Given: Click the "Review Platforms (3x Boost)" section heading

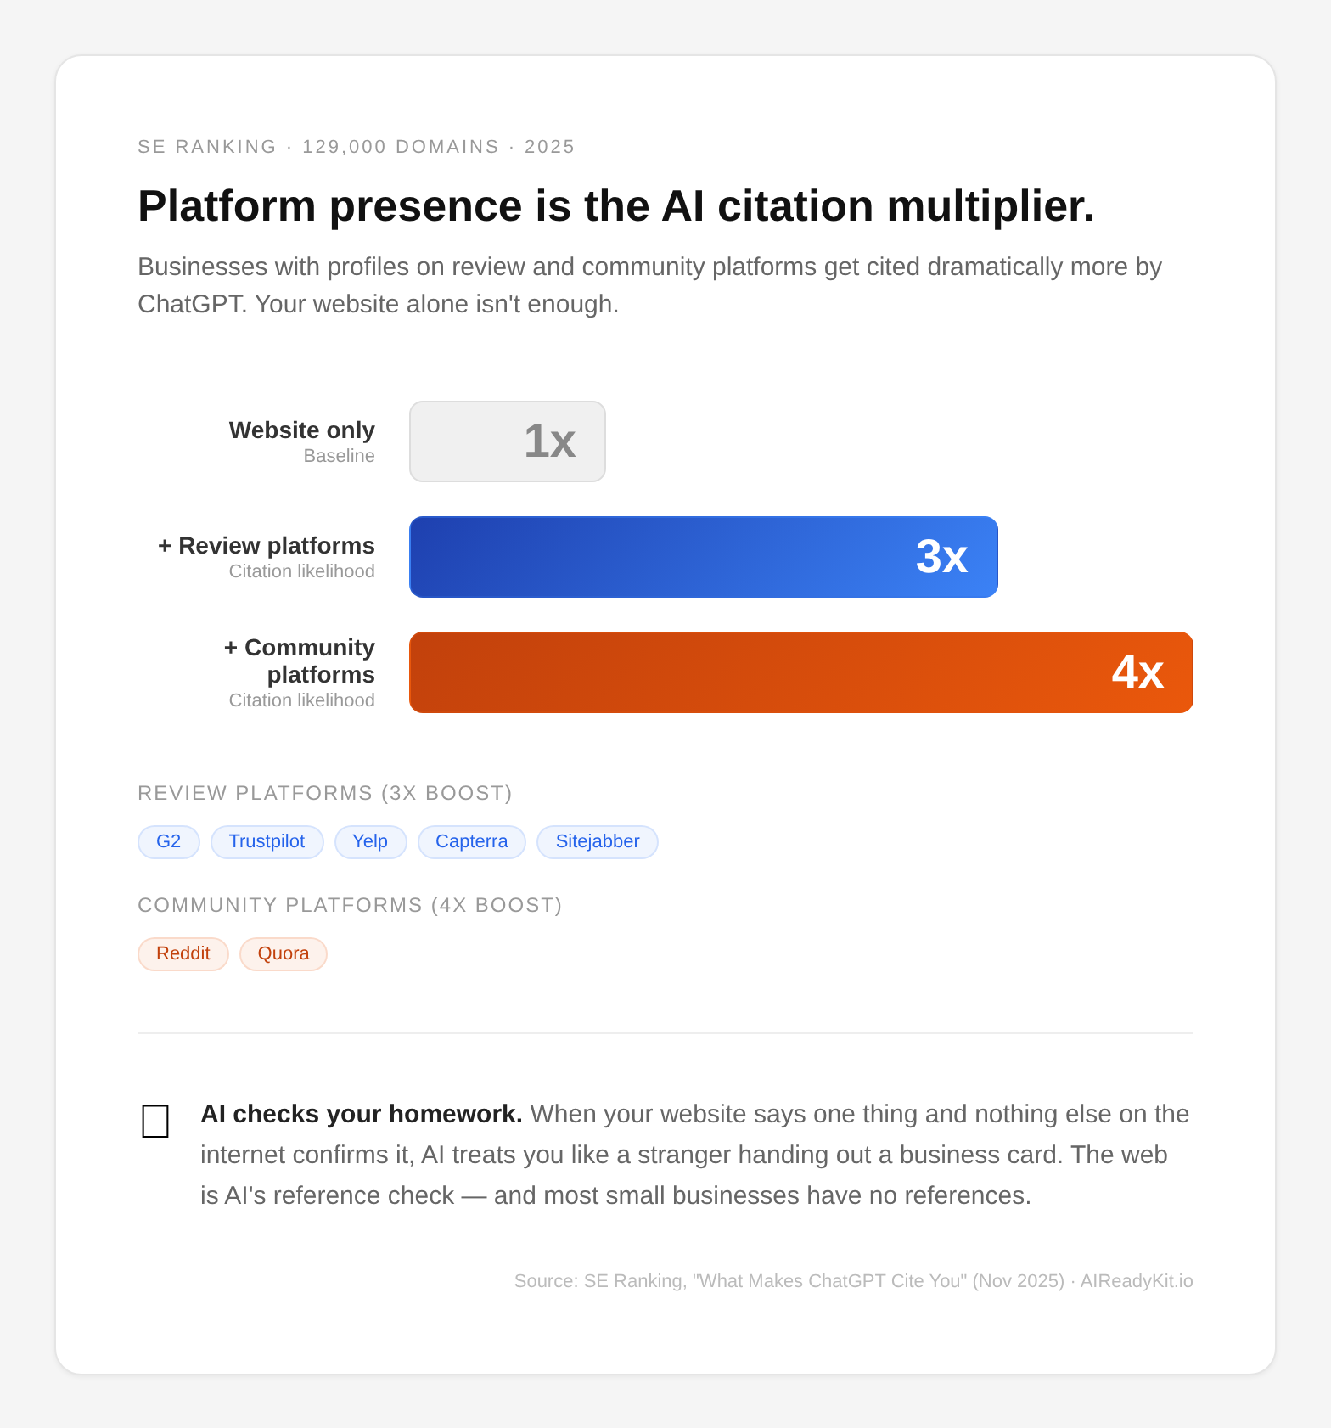Looking at the screenshot, I should (x=324, y=793).
